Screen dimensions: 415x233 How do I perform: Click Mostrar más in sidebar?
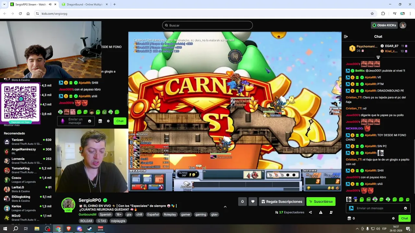point(12,125)
